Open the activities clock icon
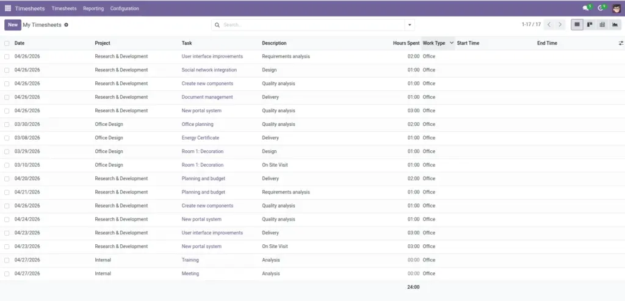The image size is (625, 301). (601, 8)
